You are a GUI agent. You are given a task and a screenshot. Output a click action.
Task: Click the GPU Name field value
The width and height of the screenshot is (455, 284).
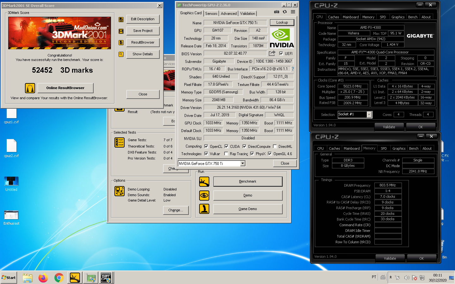click(x=236, y=23)
